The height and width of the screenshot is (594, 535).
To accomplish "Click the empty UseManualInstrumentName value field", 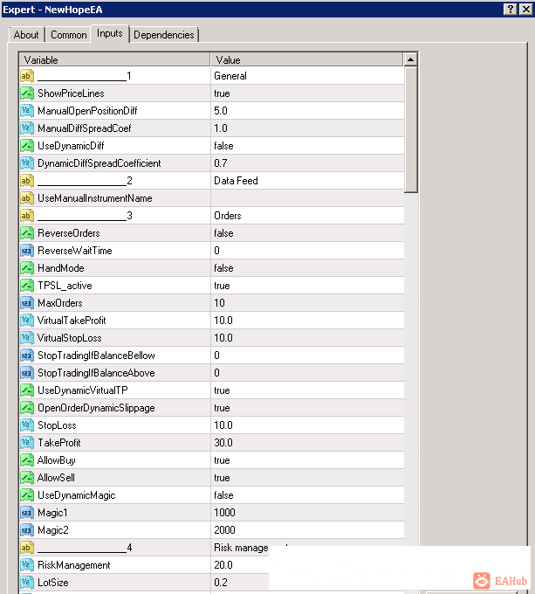I will pos(307,198).
